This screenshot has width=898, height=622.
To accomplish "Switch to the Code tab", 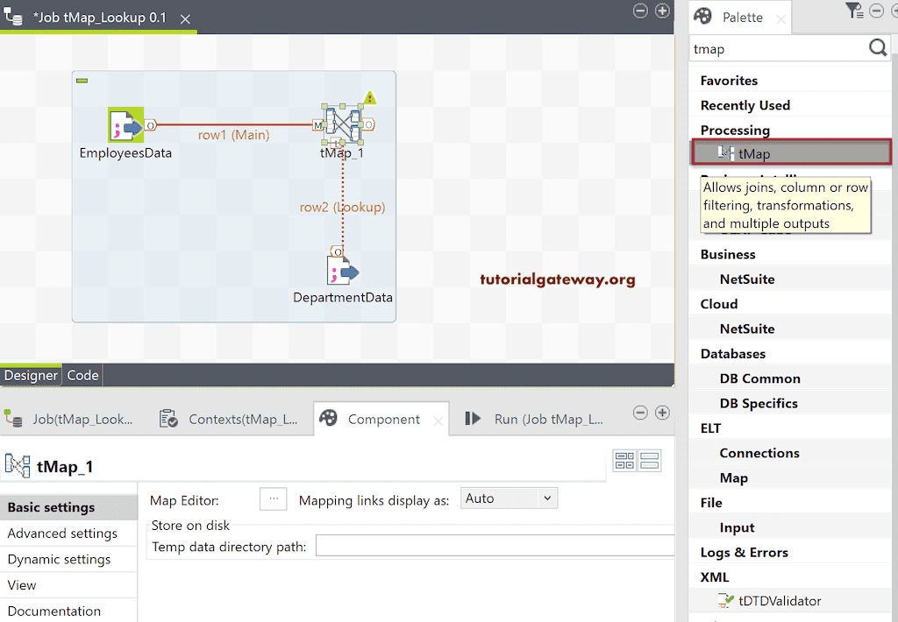I will pyautogui.click(x=82, y=375).
